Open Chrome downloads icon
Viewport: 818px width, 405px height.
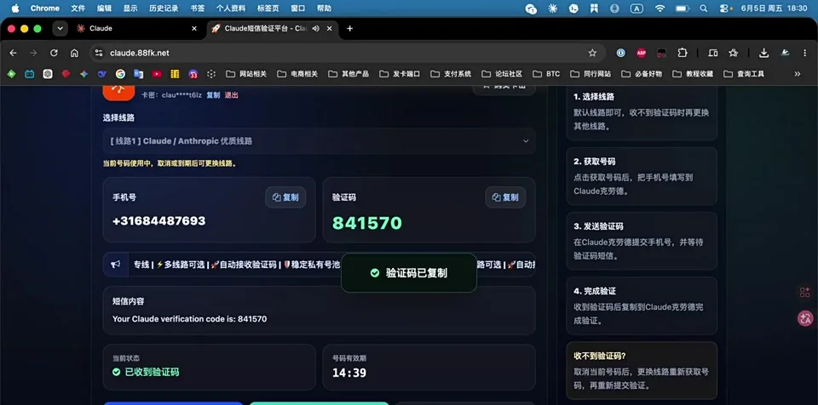763,53
